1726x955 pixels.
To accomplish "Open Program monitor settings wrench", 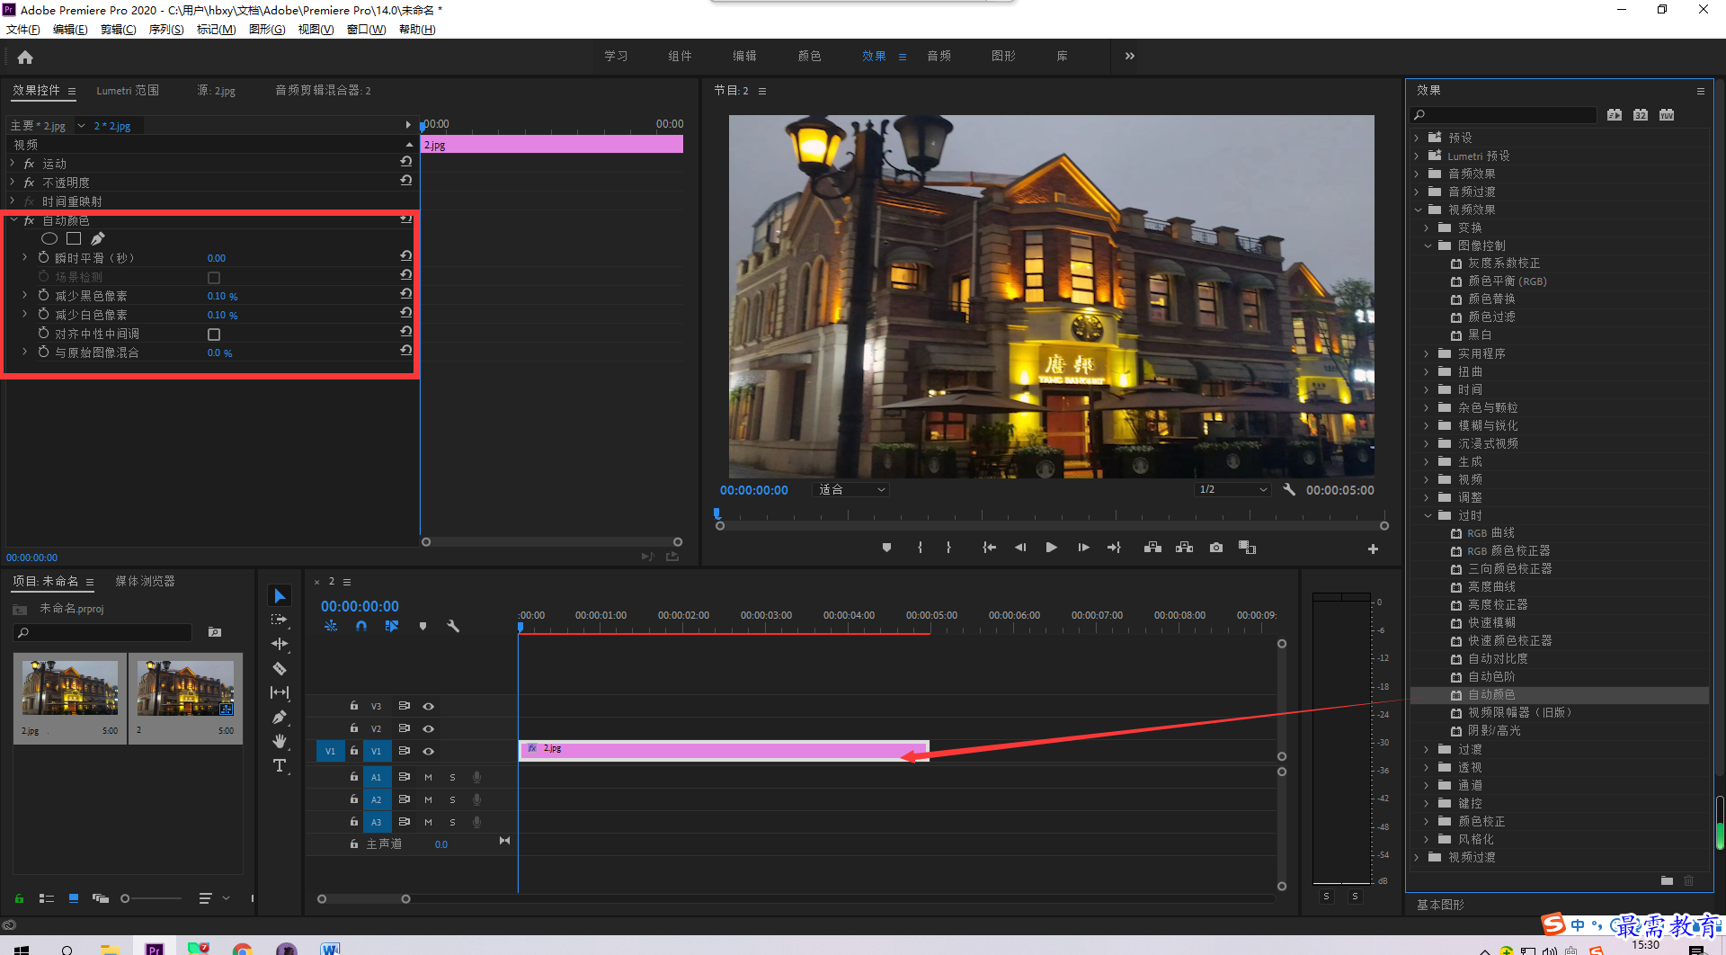I will 1289,489.
